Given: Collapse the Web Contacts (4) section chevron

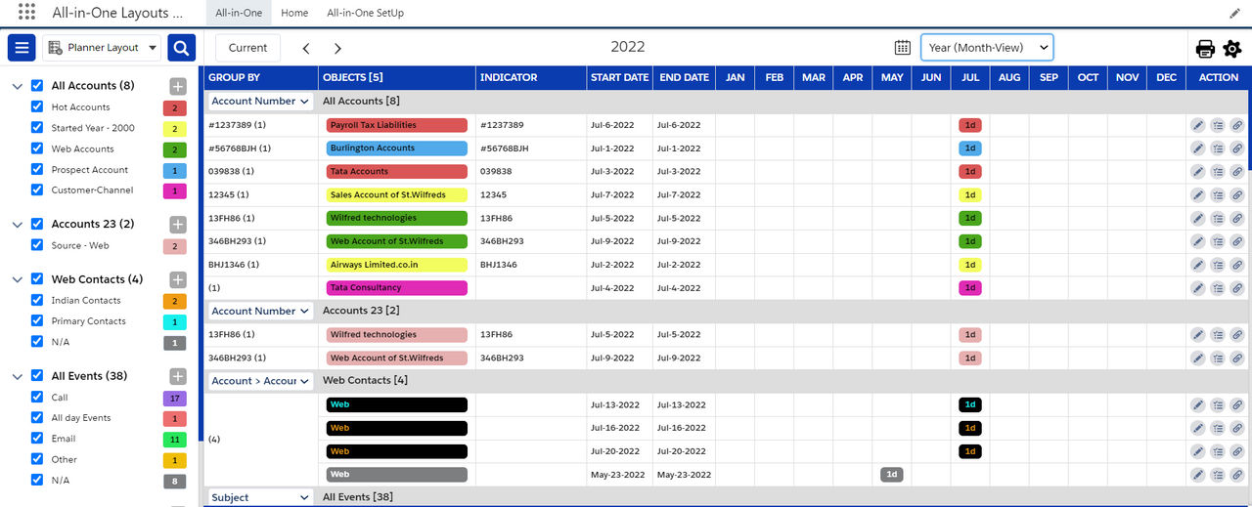Looking at the screenshot, I should (18, 279).
